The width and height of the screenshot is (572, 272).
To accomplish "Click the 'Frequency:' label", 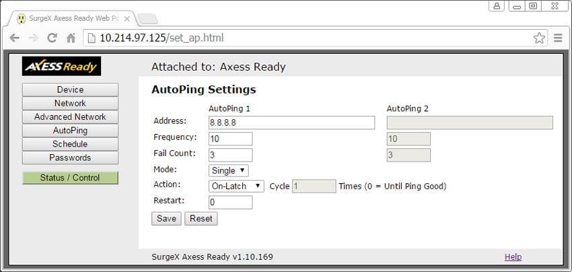I will (175, 137).
